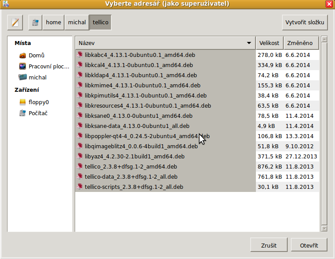Sort by the Název column header
Screen dimensions: 335x259
click(165, 43)
